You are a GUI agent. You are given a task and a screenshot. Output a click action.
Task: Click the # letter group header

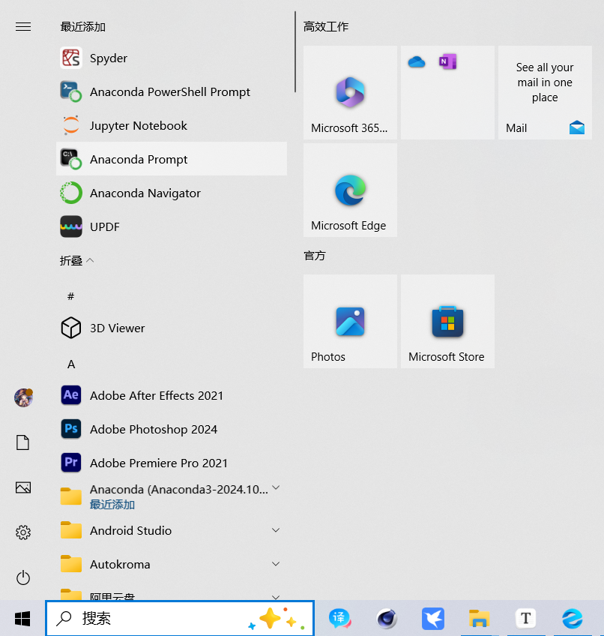click(71, 296)
